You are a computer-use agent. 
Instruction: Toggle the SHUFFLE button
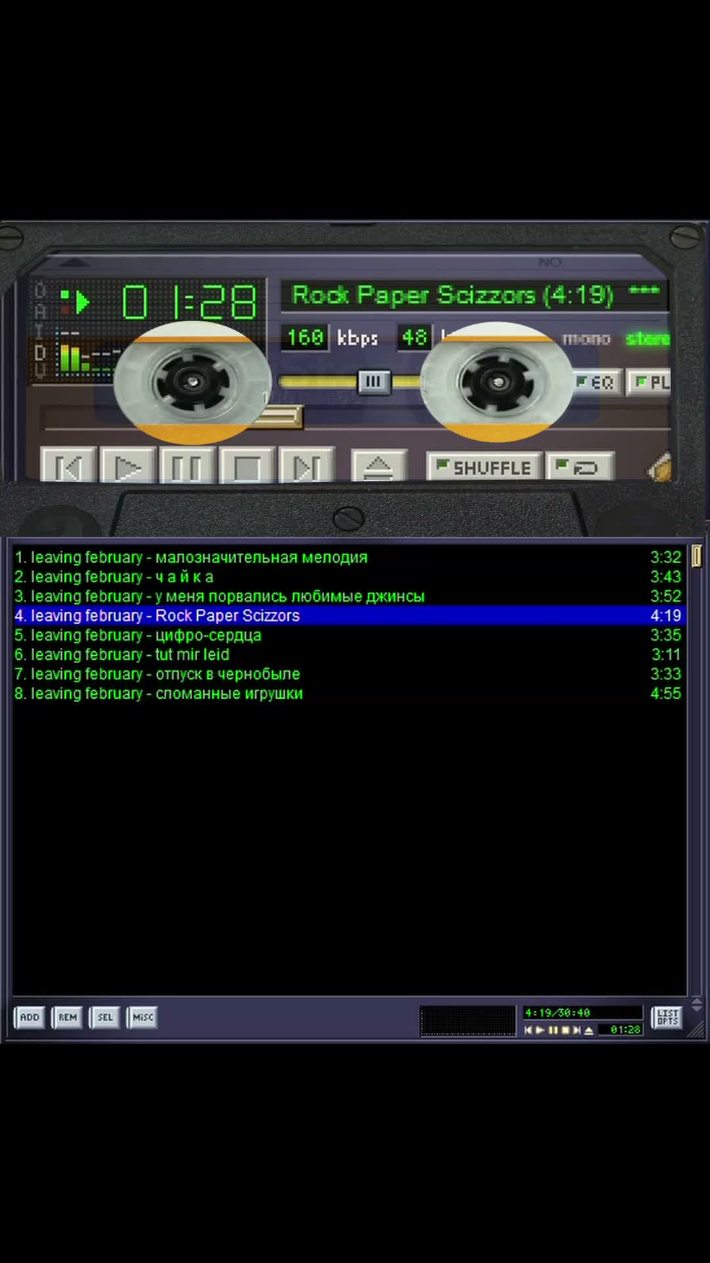[x=485, y=468]
